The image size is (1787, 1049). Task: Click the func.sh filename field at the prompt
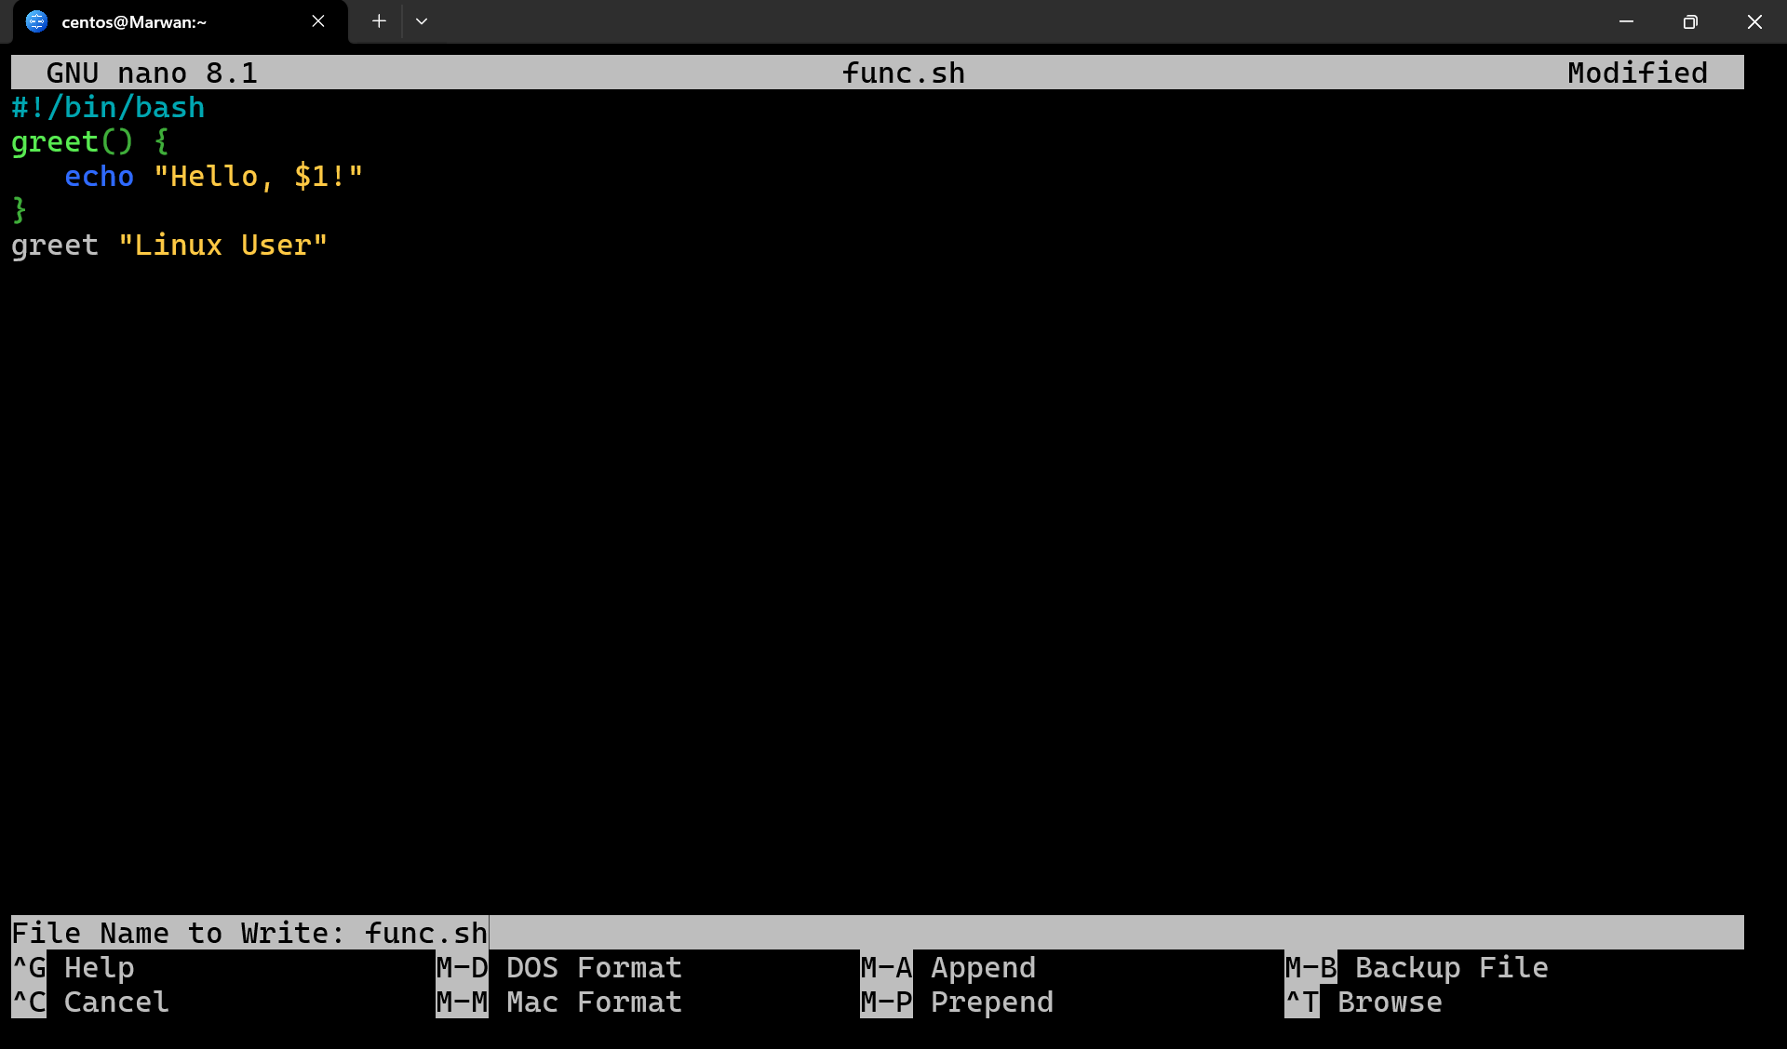pos(426,933)
